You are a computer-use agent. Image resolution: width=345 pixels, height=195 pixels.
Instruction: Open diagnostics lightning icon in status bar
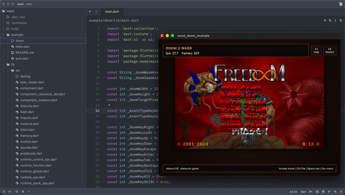coord(23,192)
